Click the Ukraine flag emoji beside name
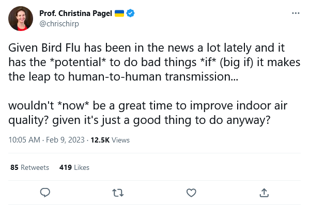The height and width of the screenshot is (205, 309). point(119,13)
